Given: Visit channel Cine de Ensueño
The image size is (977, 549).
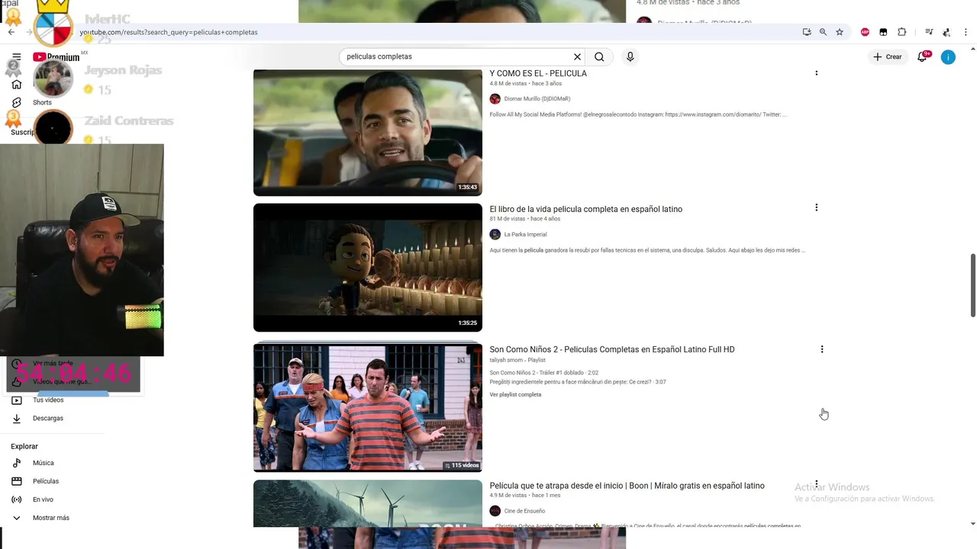Looking at the screenshot, I should pos(524,511).
